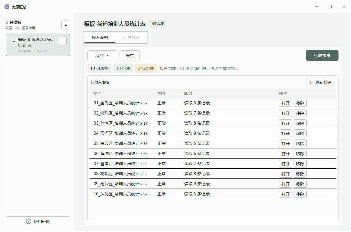Screen dimensions: 351x232
Task: Click file name 07_番禺区_培训人员统计.xlsx
Action: click(x=121, y=164)
